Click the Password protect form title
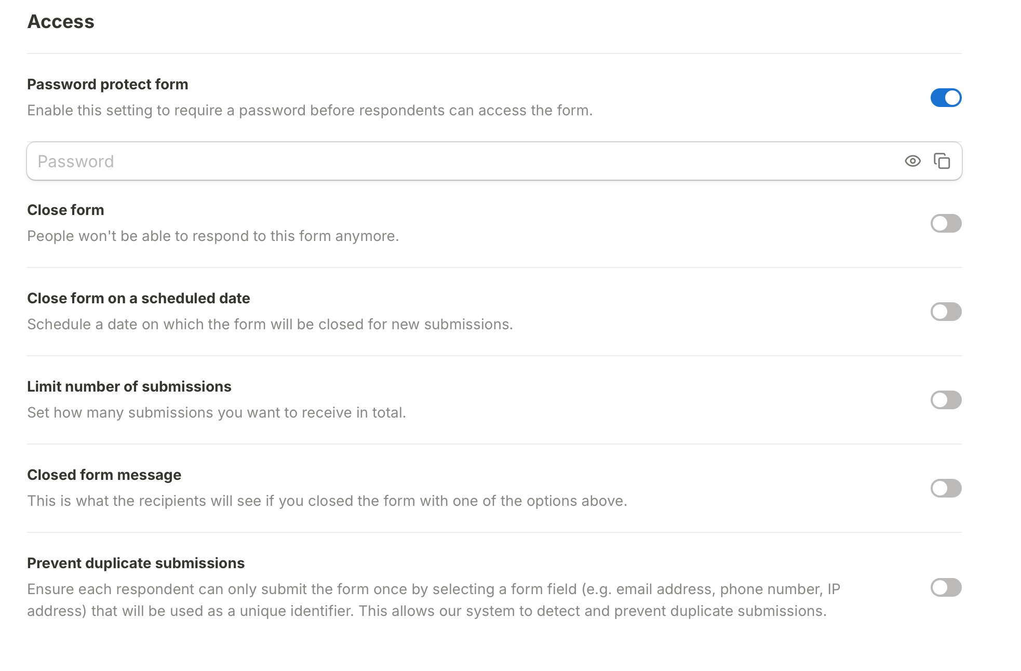This screenshot has width=1021, height=671. 108,84
